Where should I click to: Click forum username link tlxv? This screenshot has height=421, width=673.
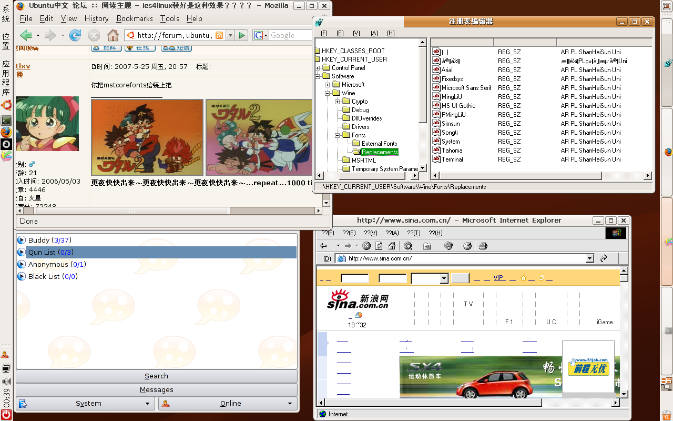(x=23, y=66)
